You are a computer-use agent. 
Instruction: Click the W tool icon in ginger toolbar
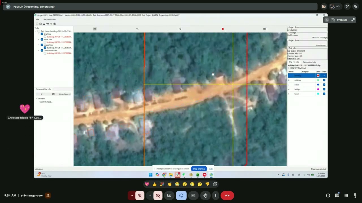click(x=48, y=24)
